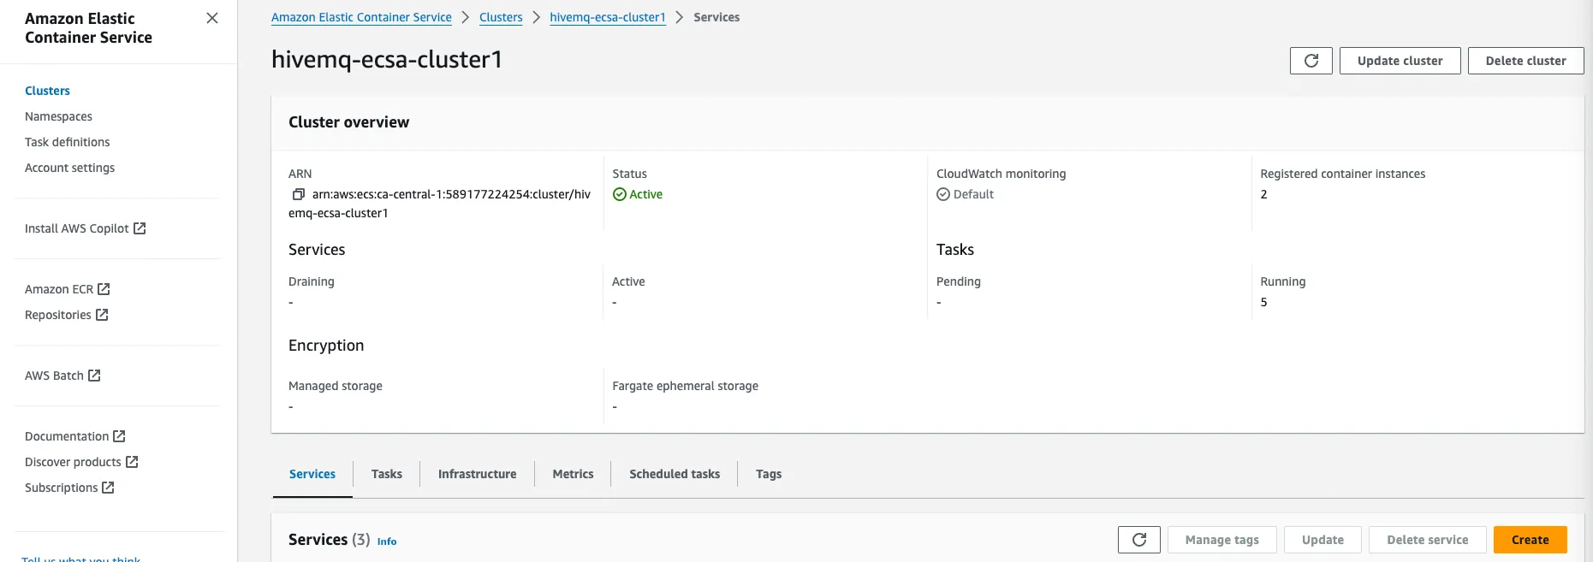The width and height of the screenshot is (1593, 562).
Task: Click the Amazon Elastic Container Service sidebar title
Action: pyautogui.click(x=88, y=27)
